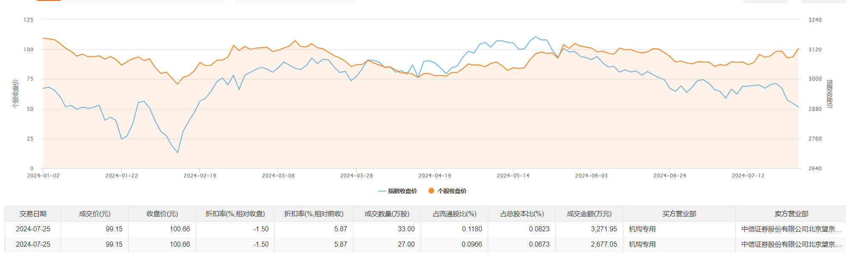Screen dimensions: 846x253
Task: Click the 2024-05-14 x-axis date label
Action: (513, 176)
